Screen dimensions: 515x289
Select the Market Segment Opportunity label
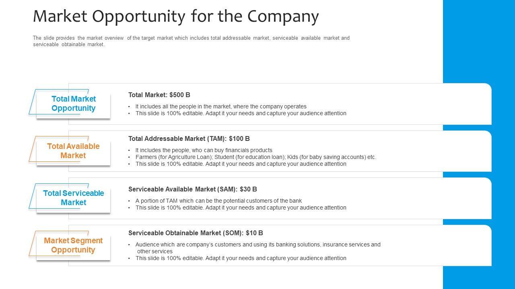[73, 245]
